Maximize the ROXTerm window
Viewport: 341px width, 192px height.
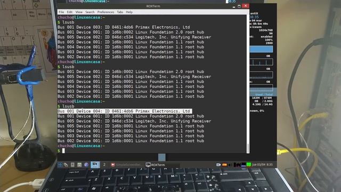tap(239, 6)
